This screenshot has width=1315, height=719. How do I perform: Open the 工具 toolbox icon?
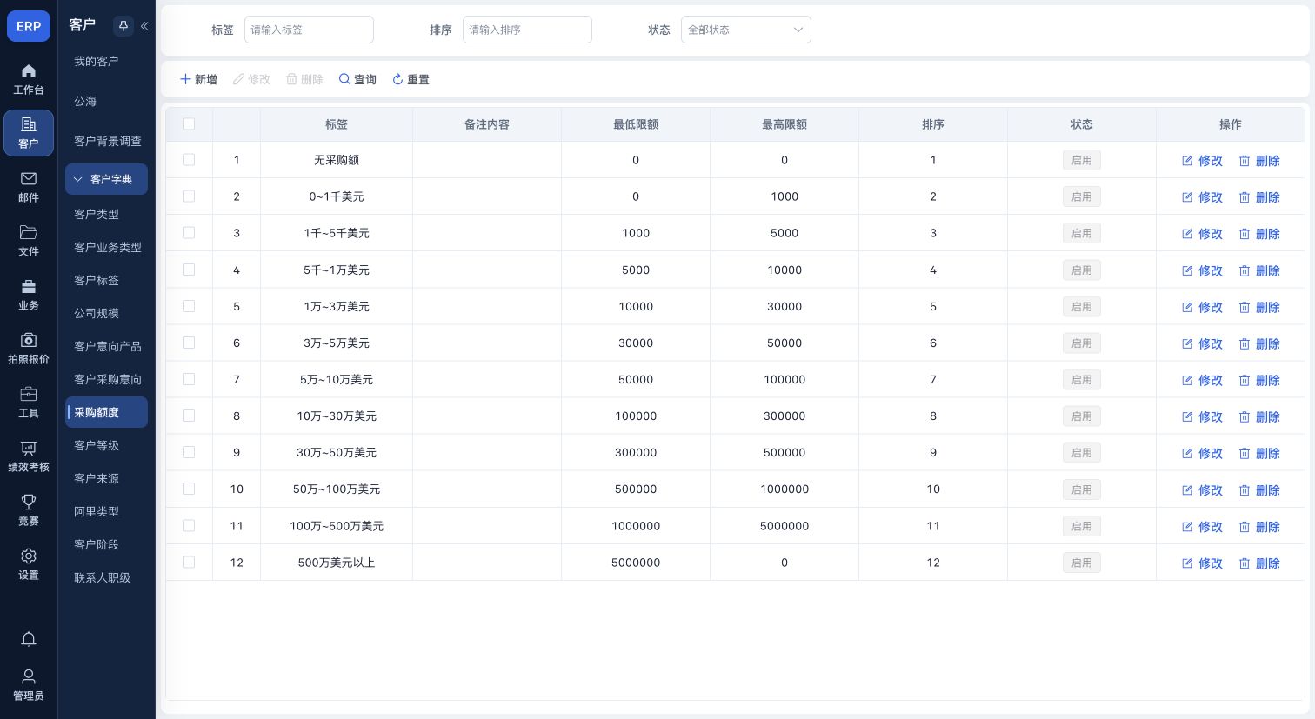[x=29, y=394]
